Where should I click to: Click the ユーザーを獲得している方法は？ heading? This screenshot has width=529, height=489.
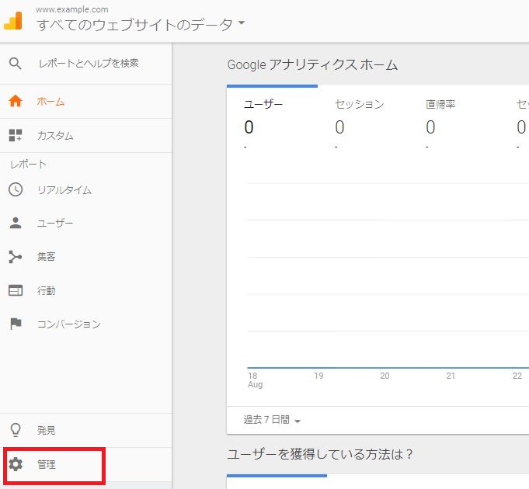319,454
